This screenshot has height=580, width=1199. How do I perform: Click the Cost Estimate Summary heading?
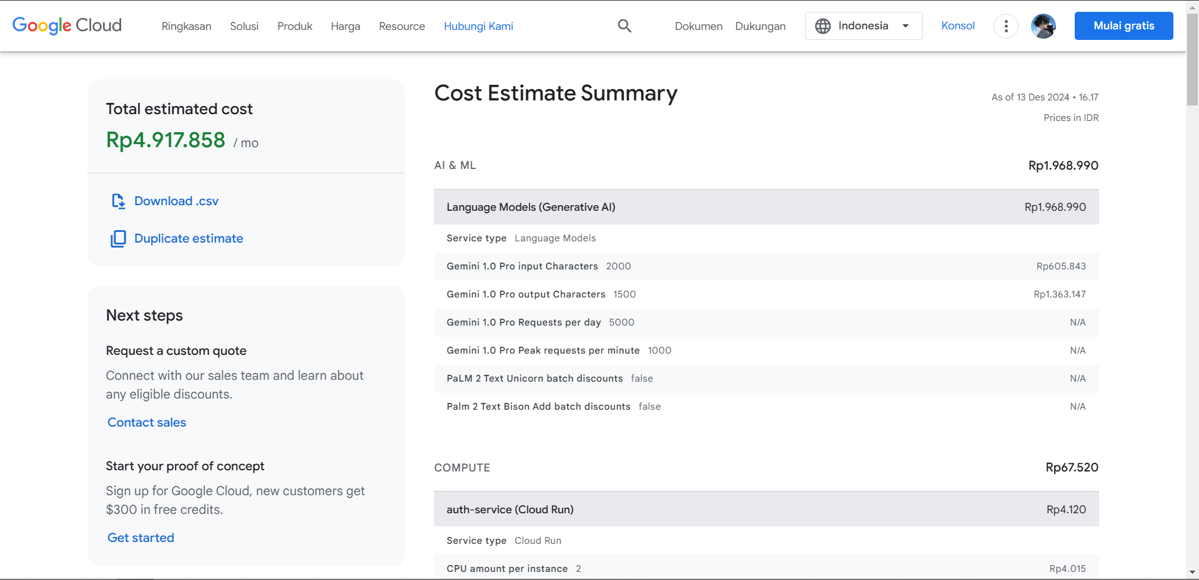[x=556, y=93]
